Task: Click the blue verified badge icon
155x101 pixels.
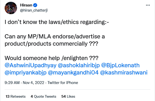Action: click(35, 5)
